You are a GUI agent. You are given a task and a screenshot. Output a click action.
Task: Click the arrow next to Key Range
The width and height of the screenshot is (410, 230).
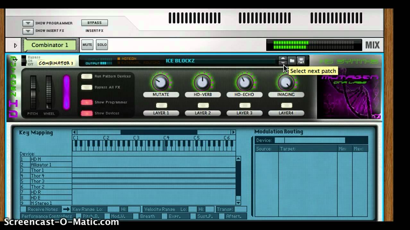pyautogui.click(x=66, y=209)
